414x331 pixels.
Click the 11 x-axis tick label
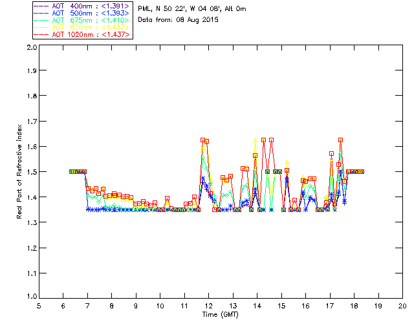click(184, 306)
